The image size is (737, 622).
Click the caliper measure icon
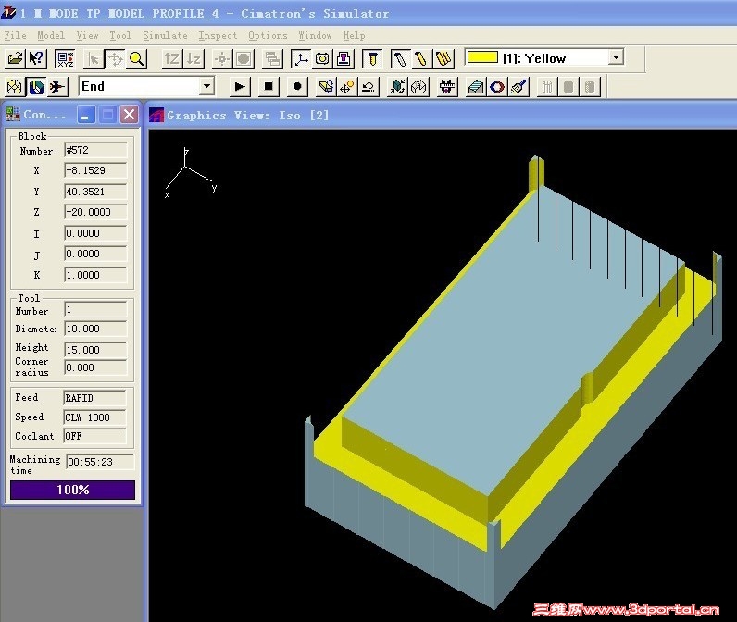(x=447, y=87)
